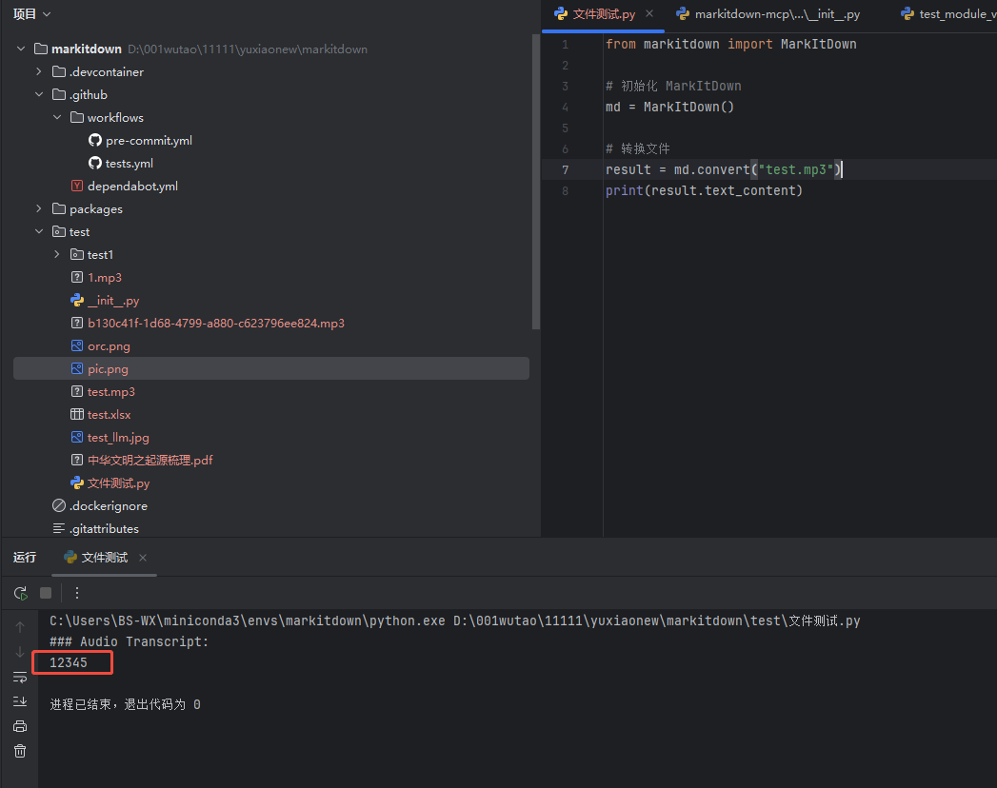Image resolution: width=997 pixels, height=788 pixels.
Task: Switch to the test_module editor tab
Action: (x=948, y=14)
